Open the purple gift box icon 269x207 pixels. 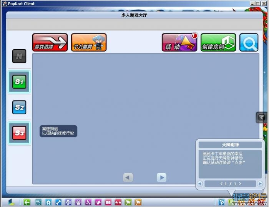78,202
